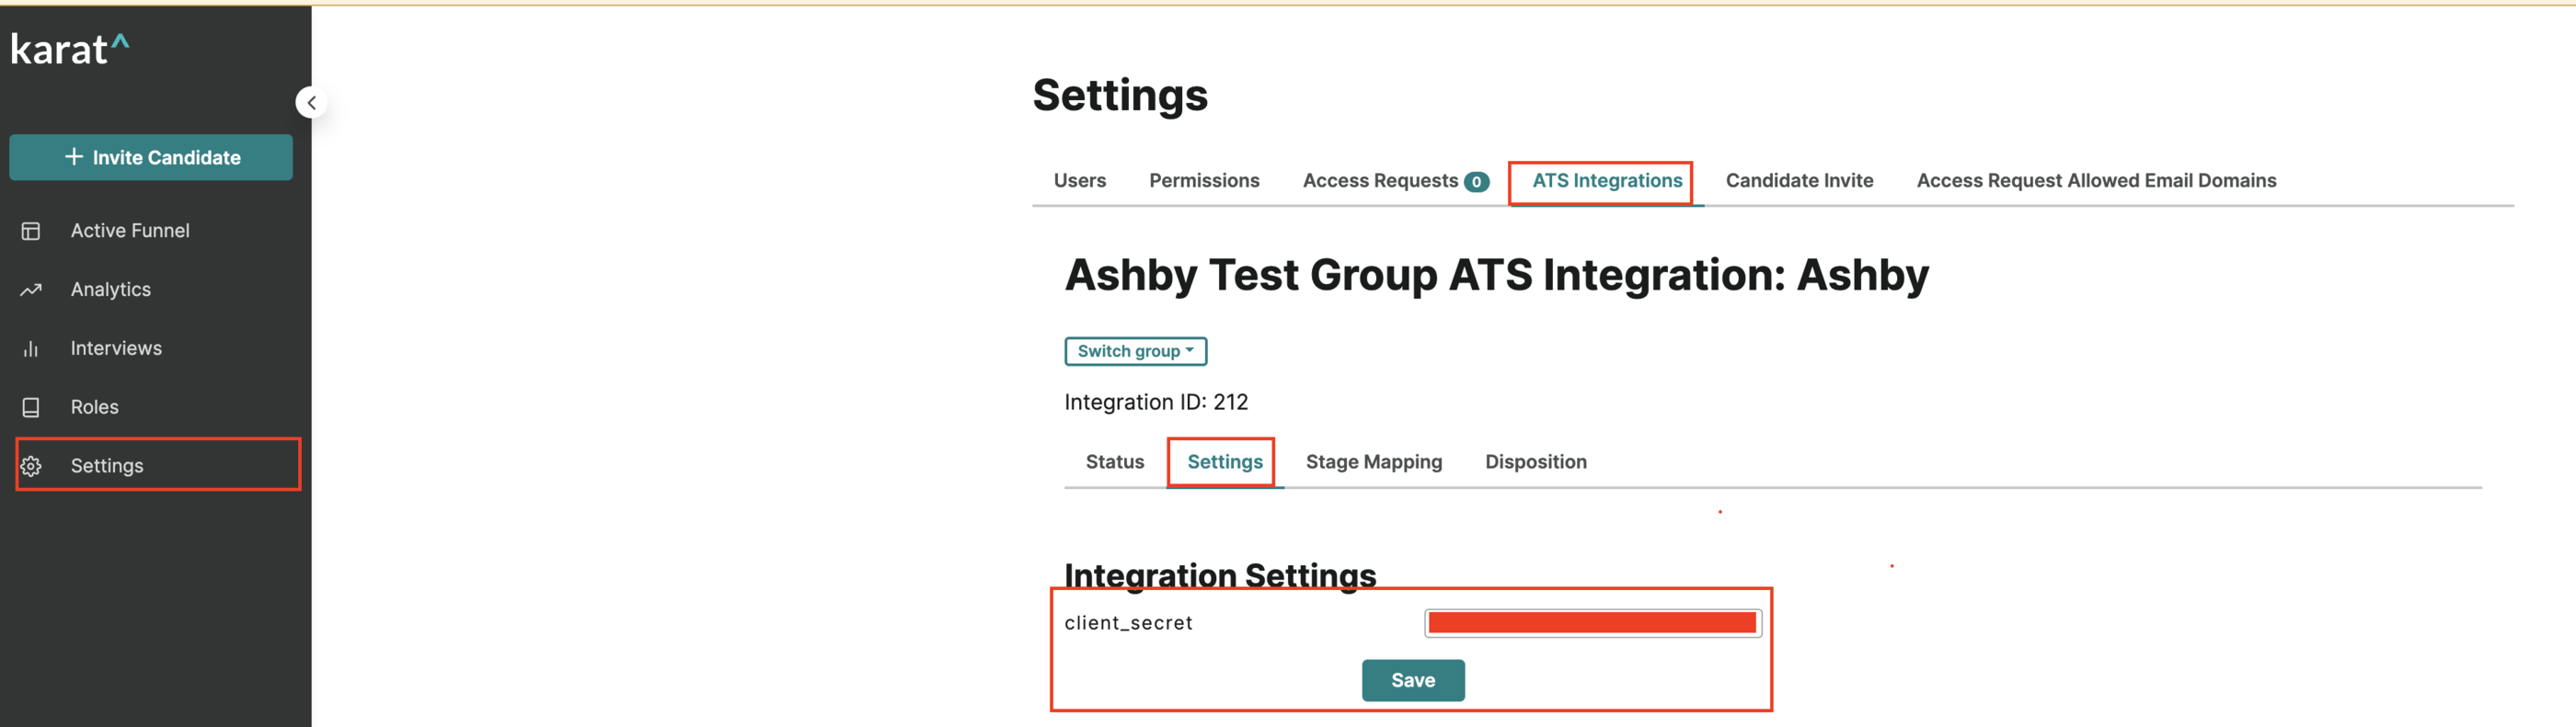Click the Settings gear icon in sidebar
The width and height of the screenshot is (2576, 727).
[x=31, y=466]
